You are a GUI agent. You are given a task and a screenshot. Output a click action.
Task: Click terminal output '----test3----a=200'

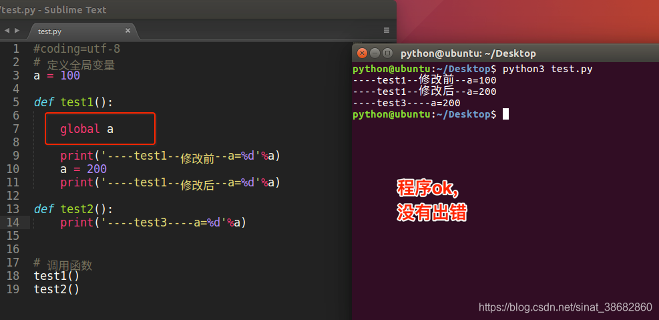click(407, 103)
